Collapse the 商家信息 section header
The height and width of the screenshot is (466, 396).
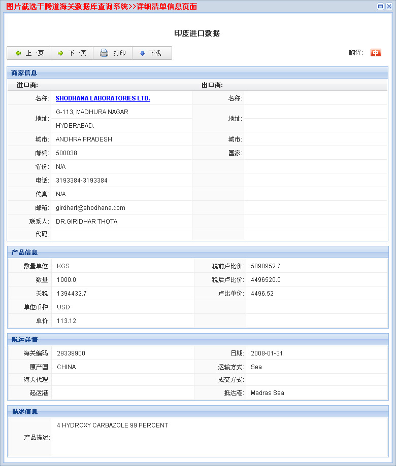[x=24, y=73]
